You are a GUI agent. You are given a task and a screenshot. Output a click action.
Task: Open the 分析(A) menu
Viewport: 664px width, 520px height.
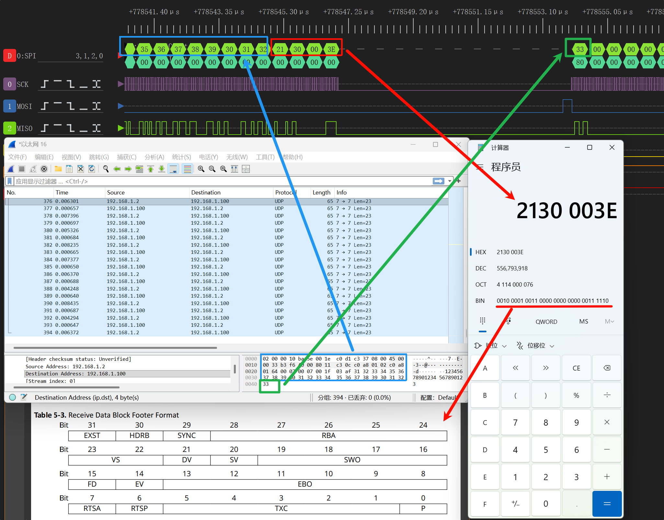coord(154,157)
